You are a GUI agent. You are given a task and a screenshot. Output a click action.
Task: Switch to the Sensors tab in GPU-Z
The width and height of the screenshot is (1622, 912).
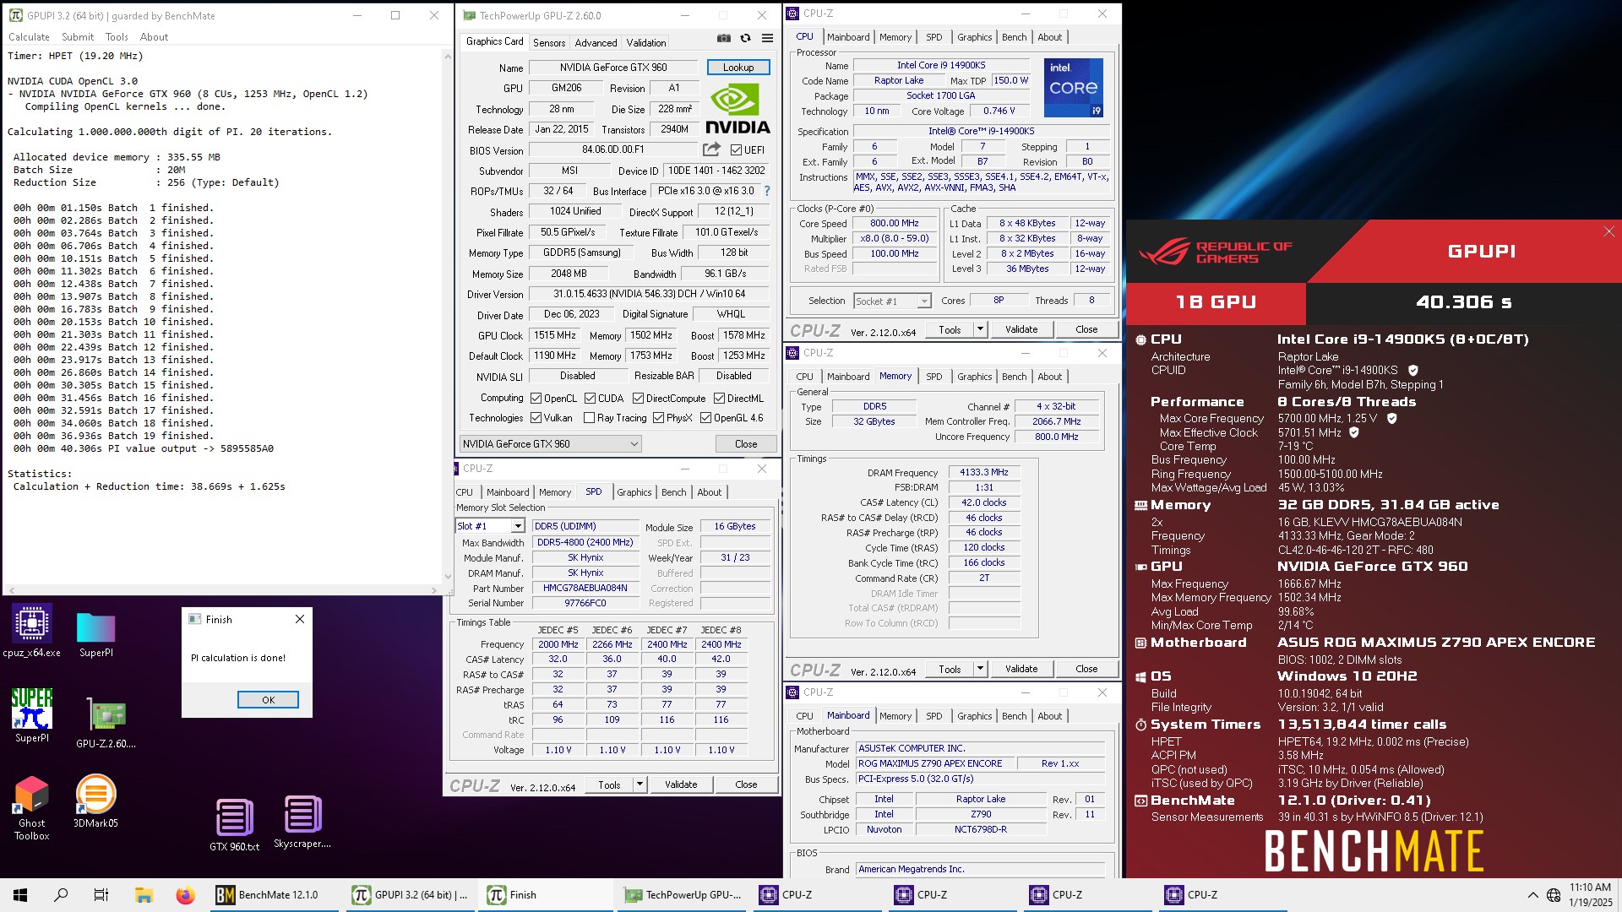tap(549, 43)
